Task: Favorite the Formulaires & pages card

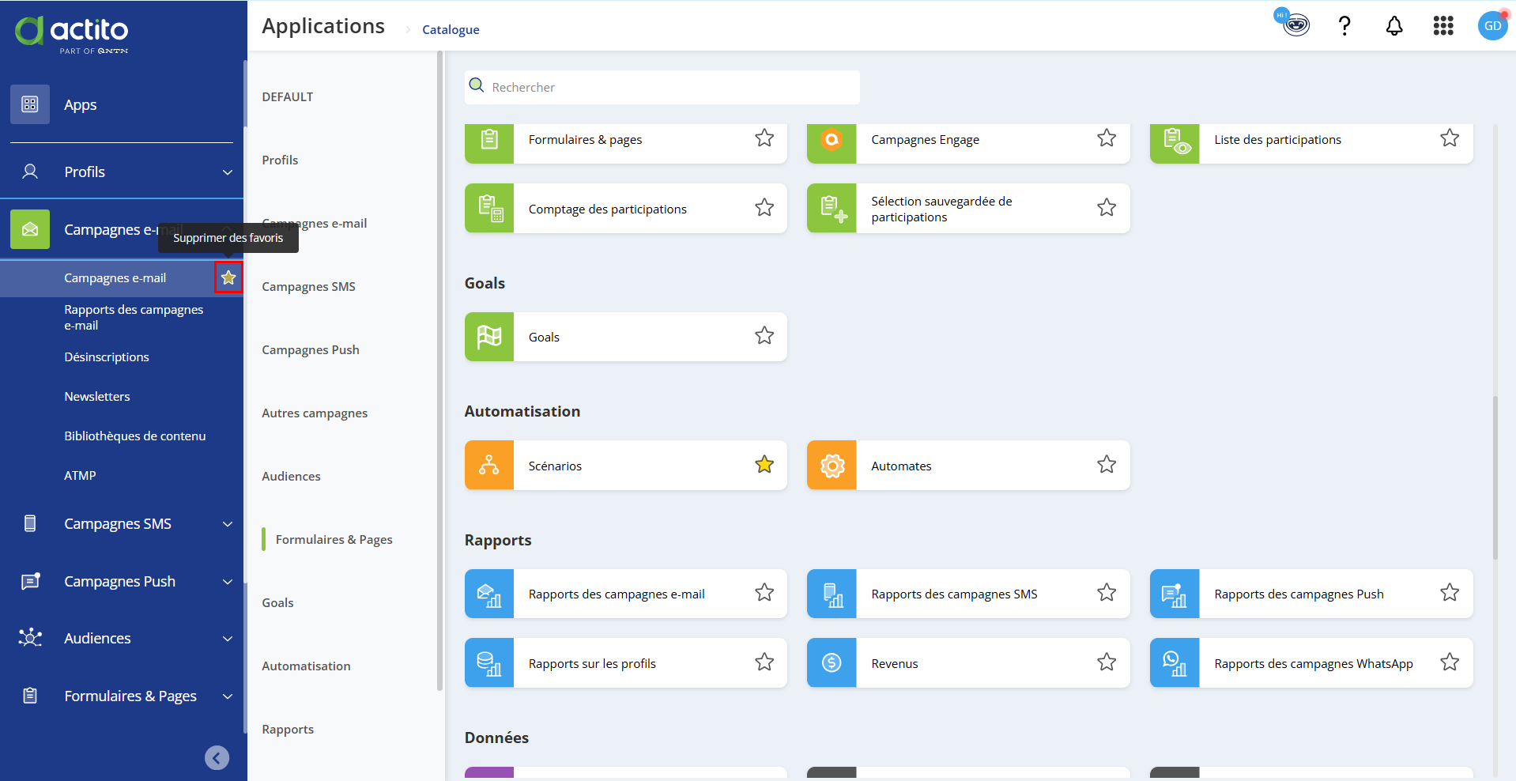Action: click(x=764, y=138)
